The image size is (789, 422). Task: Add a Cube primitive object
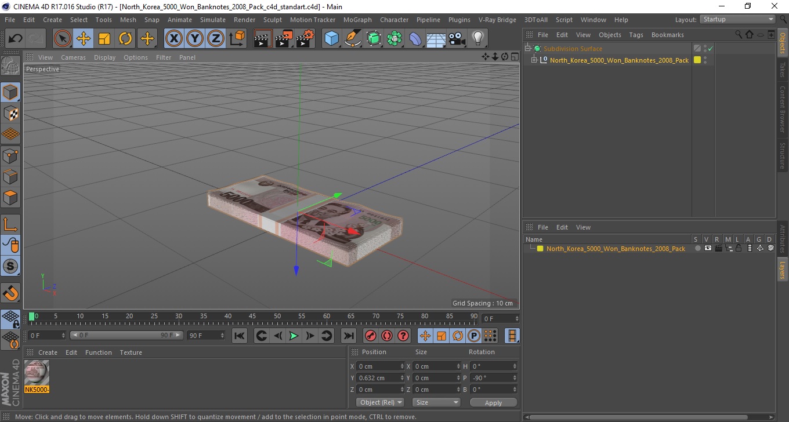[332, 39]
